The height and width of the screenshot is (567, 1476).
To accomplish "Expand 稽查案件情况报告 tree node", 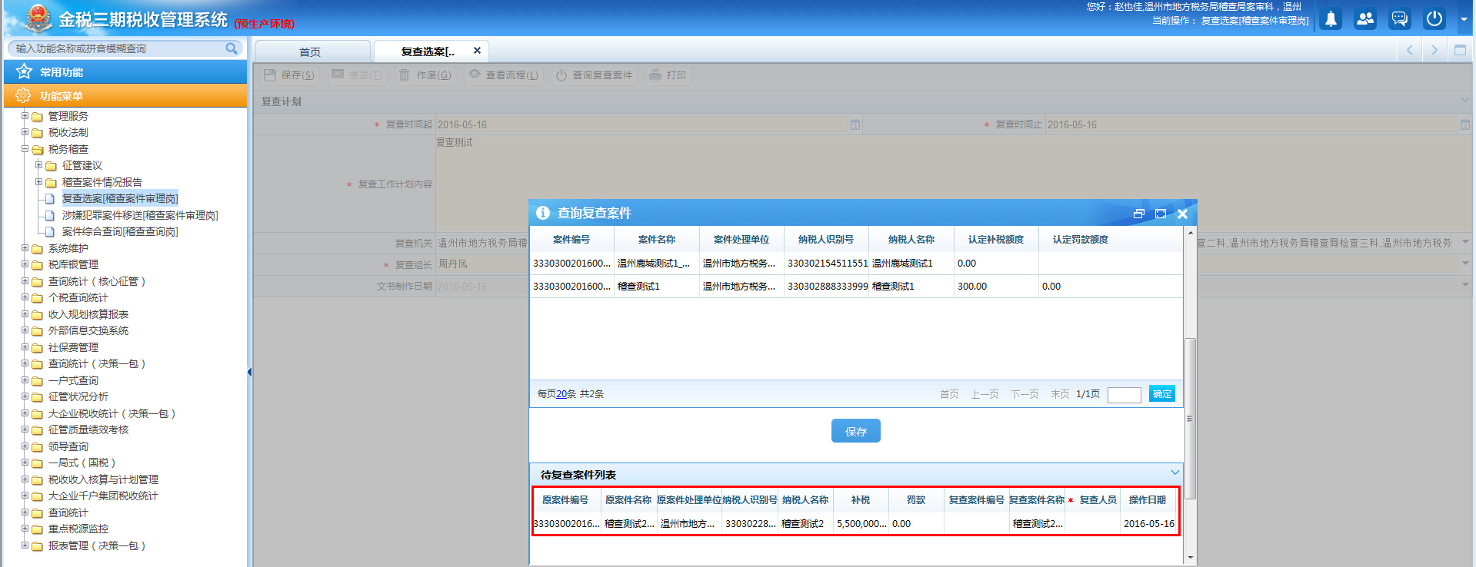I will (38, 182).
